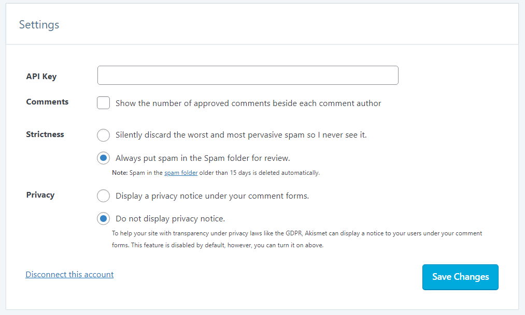Select the display privacy notice radio button

[104, 196]
